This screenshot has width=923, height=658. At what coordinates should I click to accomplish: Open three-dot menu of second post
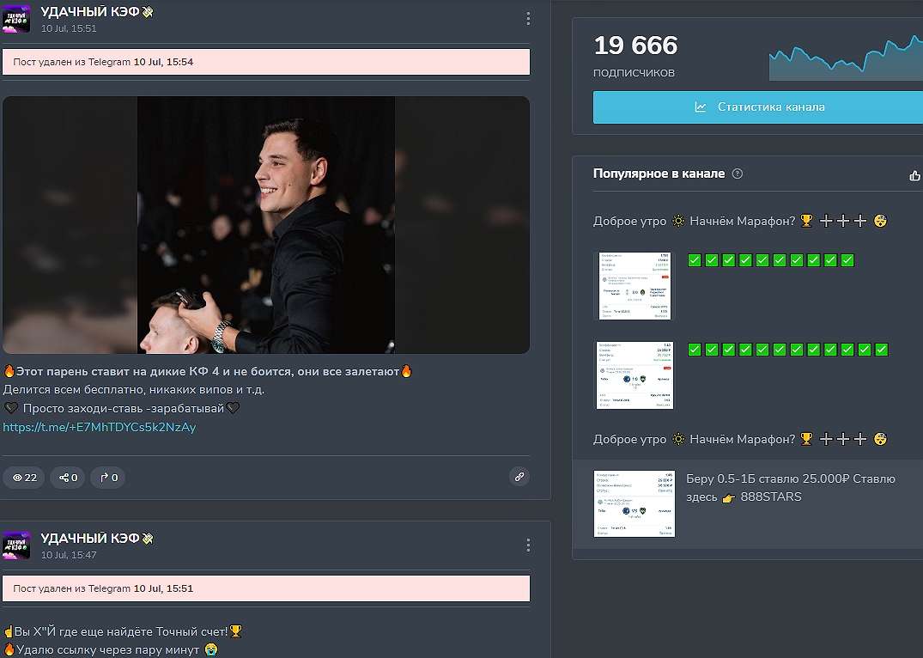tap(528, 545)
